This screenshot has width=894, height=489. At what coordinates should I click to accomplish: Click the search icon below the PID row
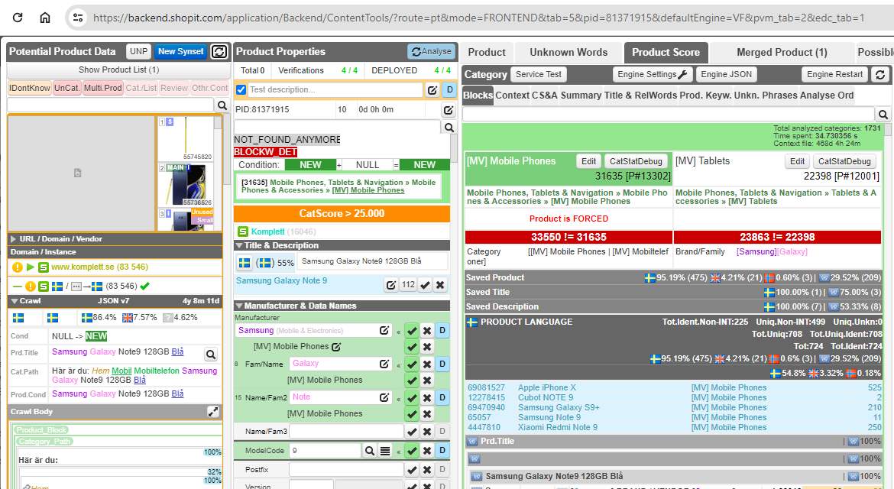pos(449,127)
